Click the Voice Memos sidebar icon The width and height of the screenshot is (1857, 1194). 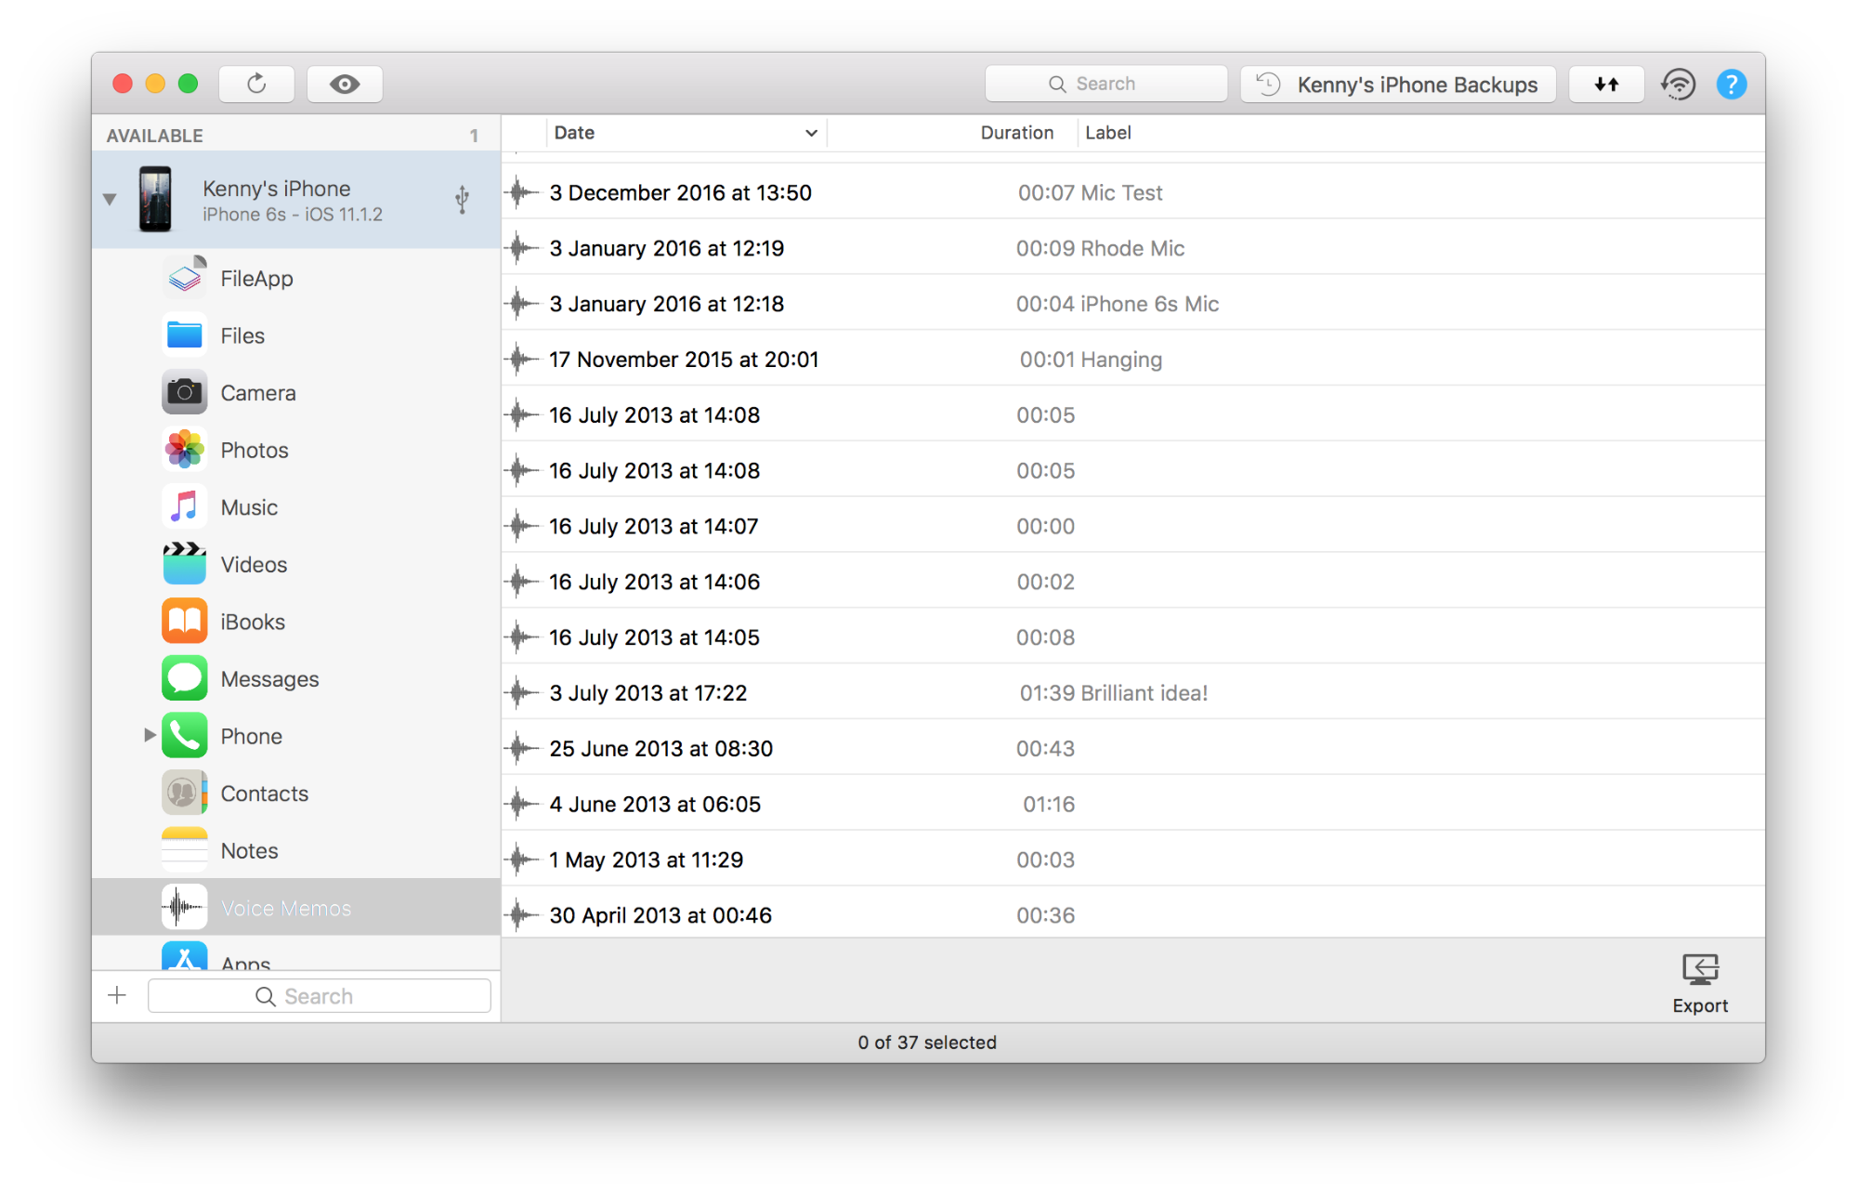coord(183,906)
